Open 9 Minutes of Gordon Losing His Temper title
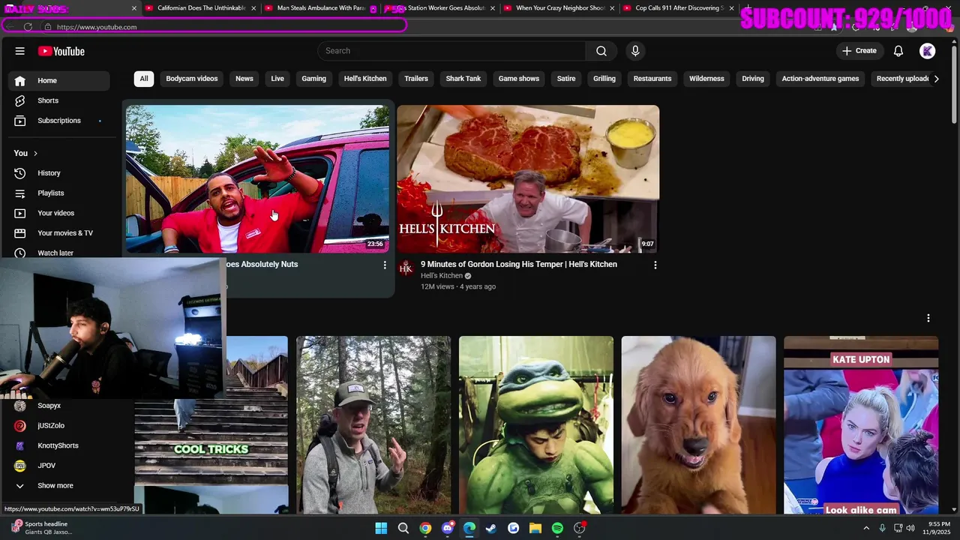Image resolution: width=960 pixels, height=540 pixels. 519,265
